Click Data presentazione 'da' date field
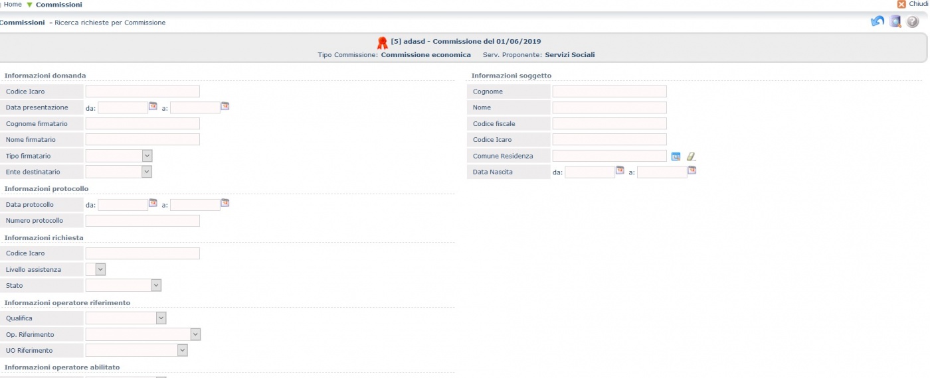This screenshot has height=378, width=930. pos(123,107)
